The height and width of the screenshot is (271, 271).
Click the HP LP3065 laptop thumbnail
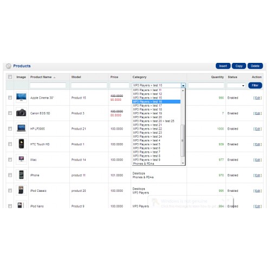point(21,128)
